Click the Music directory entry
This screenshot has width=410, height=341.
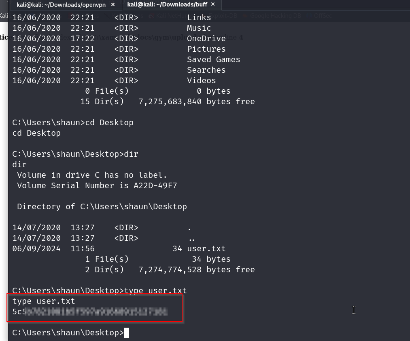click(199, 28)
